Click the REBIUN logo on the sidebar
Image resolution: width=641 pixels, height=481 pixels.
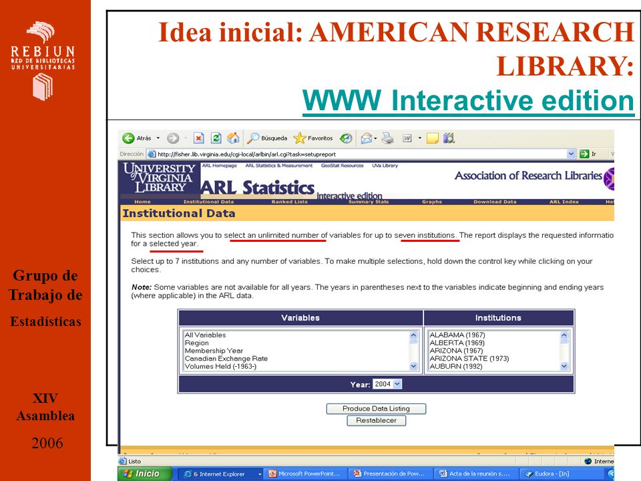43,61
